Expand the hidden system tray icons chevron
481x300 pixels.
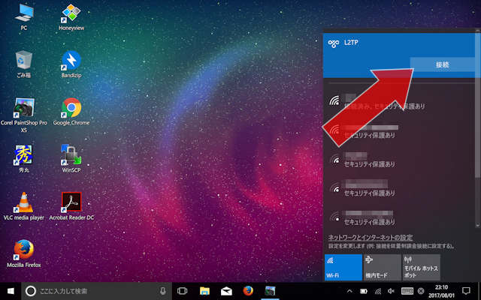coord(349,291)
